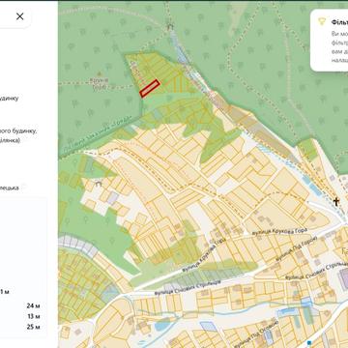Click the arch icon beside the western parcels
The width and height of the screenshot is (348, 348).
coord(99,184)
